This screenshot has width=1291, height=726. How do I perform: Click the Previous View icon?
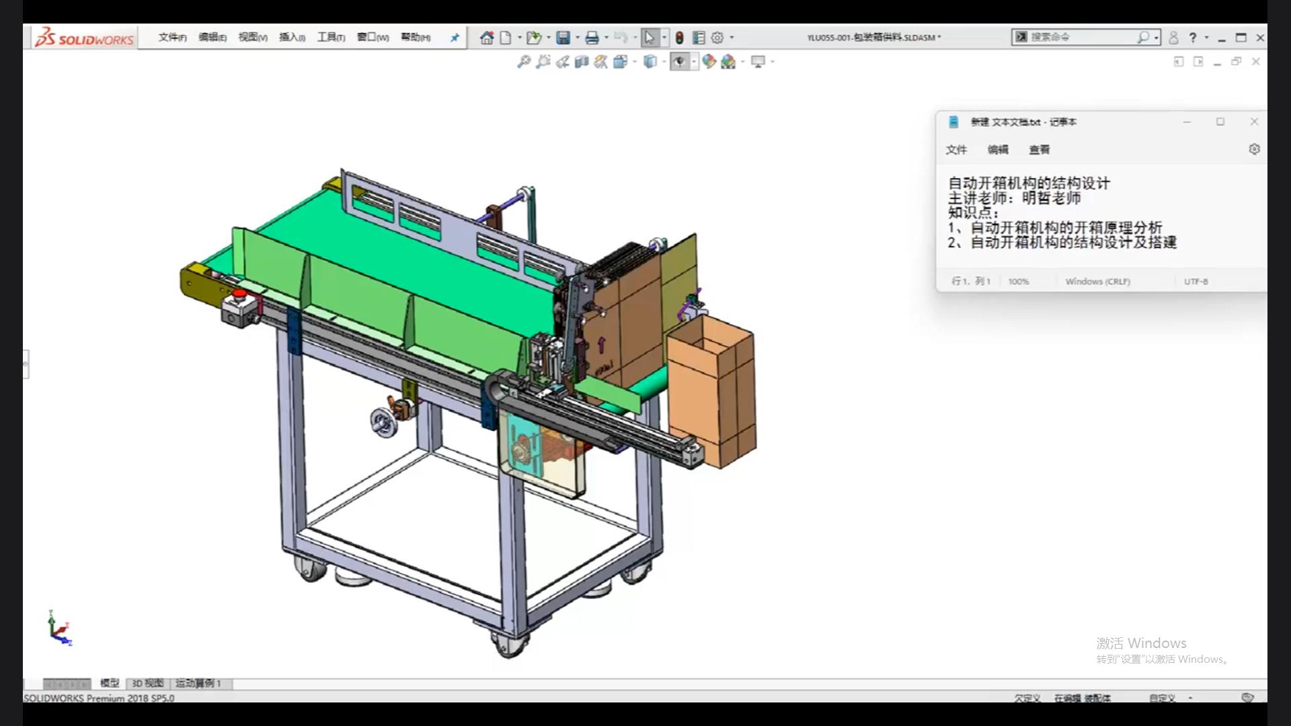click(x=563, y=62)
